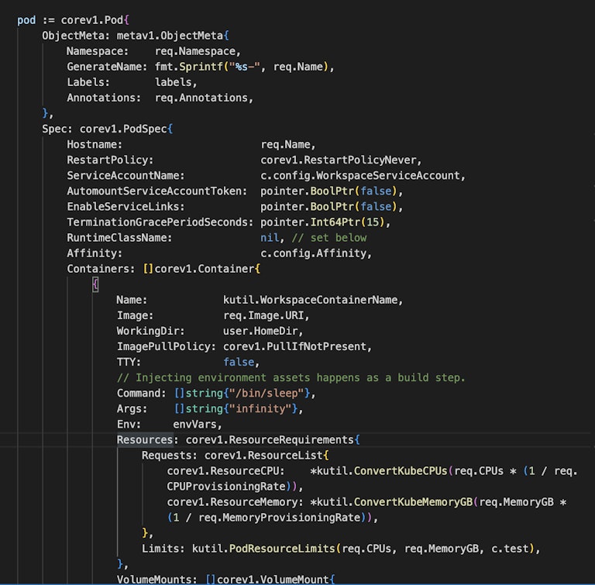The height and width of the screenshot is (585, 595).
Task: Click 'Hostname:' field label
Action: [95, 145]
